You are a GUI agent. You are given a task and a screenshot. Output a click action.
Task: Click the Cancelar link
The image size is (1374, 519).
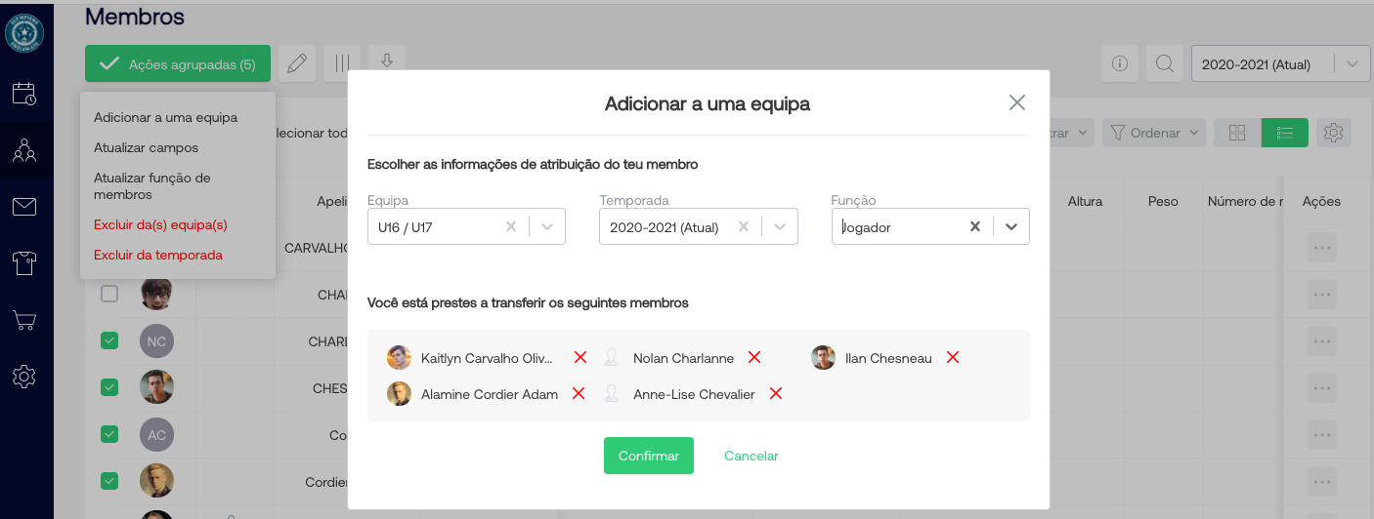point(751,457)
